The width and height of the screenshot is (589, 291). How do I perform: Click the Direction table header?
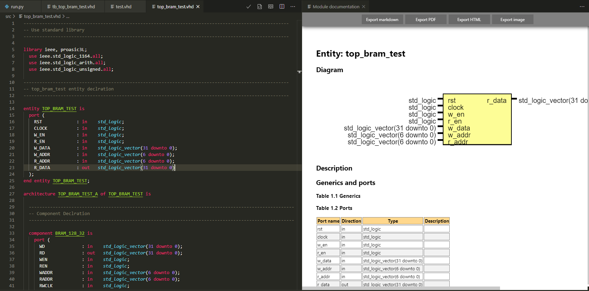click(351, 221)
